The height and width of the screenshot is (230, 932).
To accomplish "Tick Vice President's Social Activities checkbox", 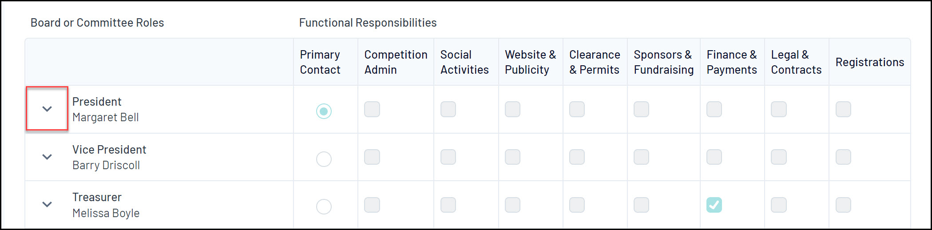I will point(448,157).
